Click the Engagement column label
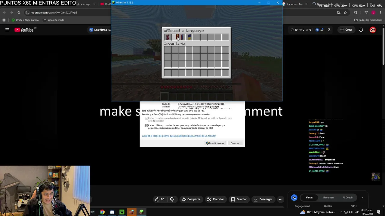Screen dimensions: 385x216 [x=302, y=206]
